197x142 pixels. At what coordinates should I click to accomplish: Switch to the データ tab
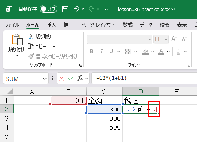(146, 25)
